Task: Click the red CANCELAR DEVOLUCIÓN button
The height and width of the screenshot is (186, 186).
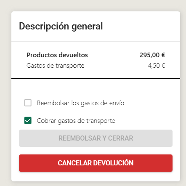Action: click(x=96, y=163)
